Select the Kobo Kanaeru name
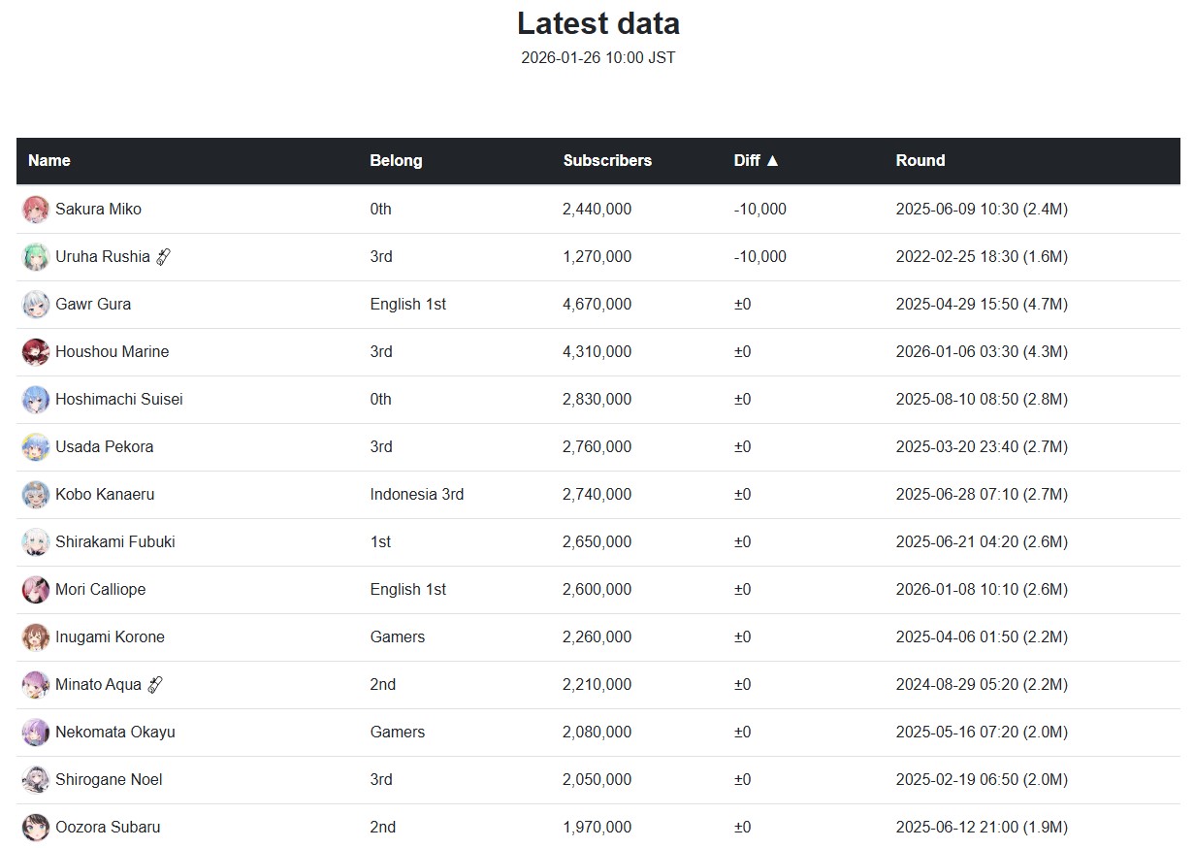This screenshot has height=848, width=1195. pyautogui.click(x=105, y=495)
